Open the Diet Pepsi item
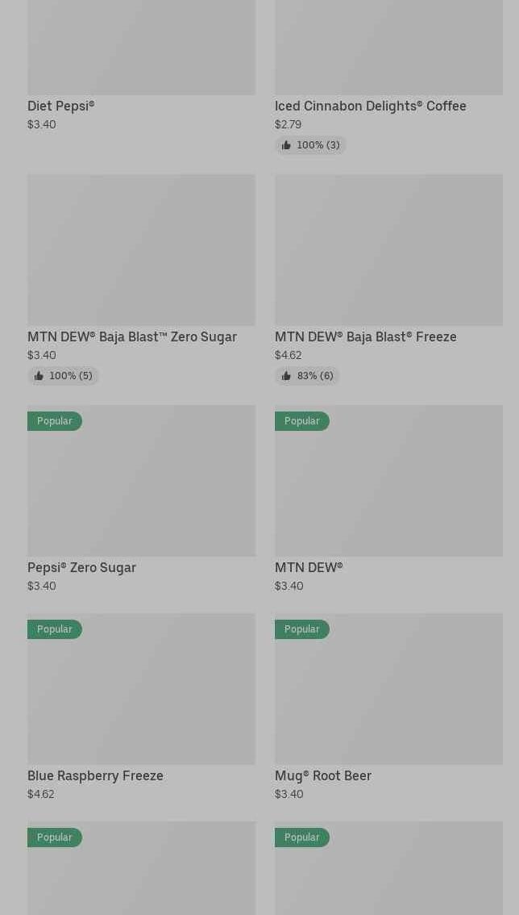Image resolution: width=519 pixels, height=915 pixels. pyautogui.click(x=61, y=106)
